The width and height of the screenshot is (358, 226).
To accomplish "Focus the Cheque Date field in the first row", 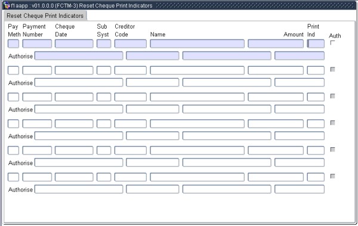I will pyautogui.click(x=74, y=44).
